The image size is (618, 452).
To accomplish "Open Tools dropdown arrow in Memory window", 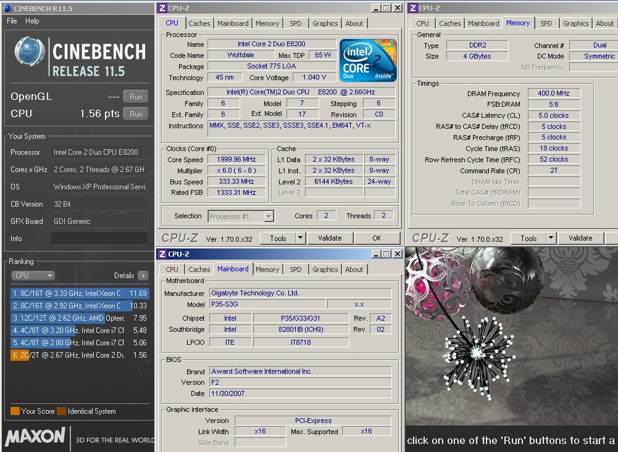I will click(x=551, y=238).
